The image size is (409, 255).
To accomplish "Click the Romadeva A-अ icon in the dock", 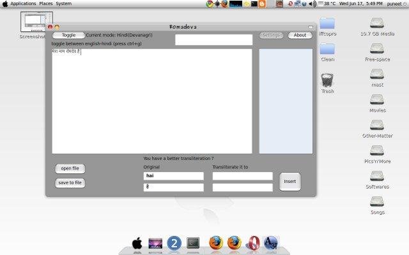I will point(271,243).
